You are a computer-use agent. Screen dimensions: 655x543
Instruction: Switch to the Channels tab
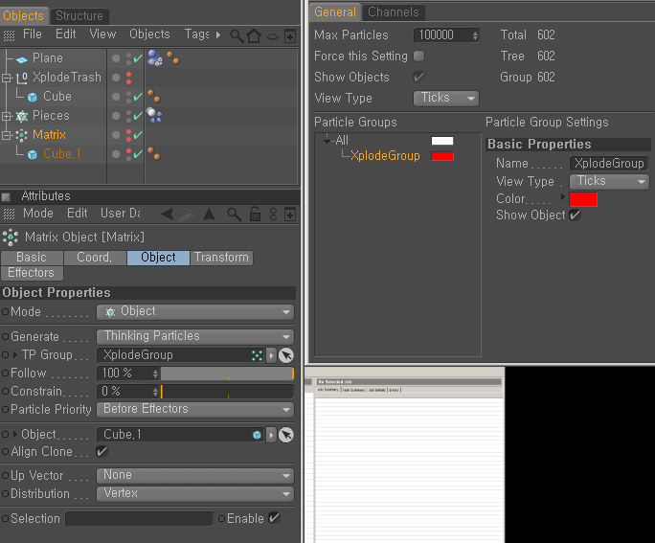coord(393,12)
